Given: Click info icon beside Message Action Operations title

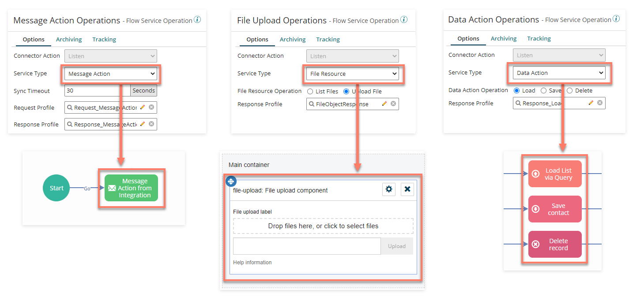Looking at the screenshot, I should tap(197, 20).
